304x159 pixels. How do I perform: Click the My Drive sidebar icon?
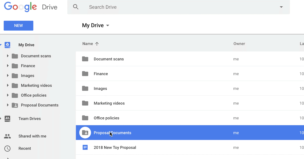[8, 45]
